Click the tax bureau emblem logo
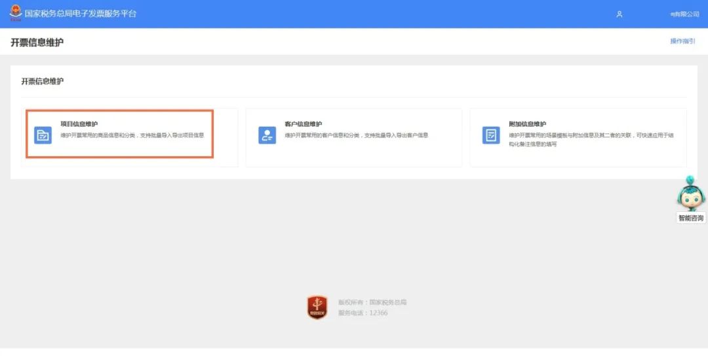Screen dimensions: 708x361 (x=15, y=13)
